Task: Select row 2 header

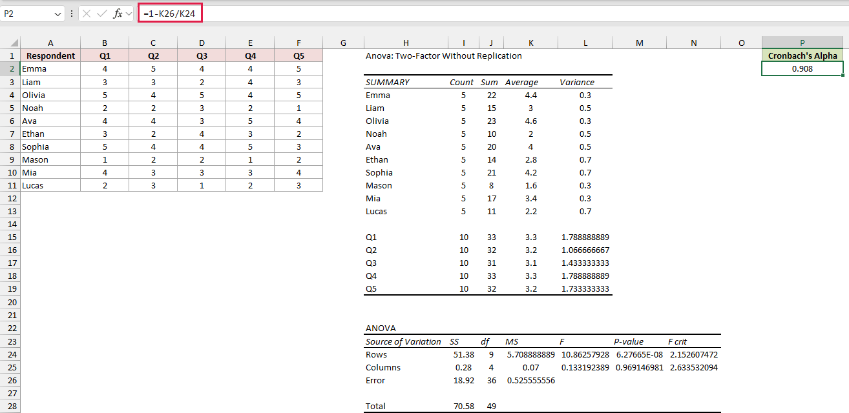Action: tap(10, 68)
